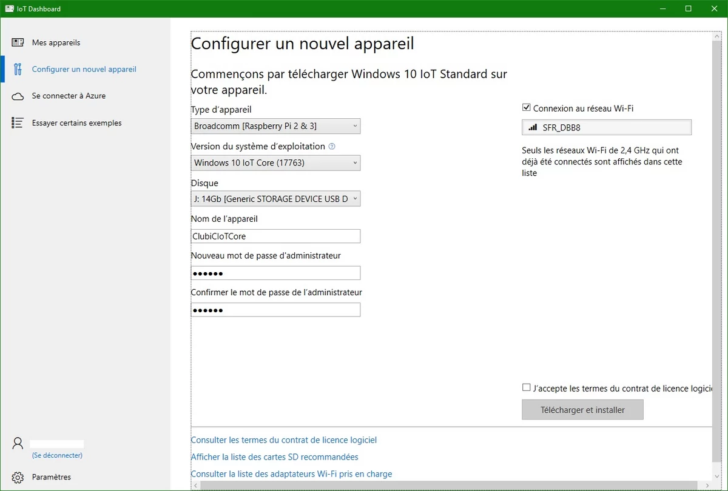
Task: Click Télécharger et installer button
Action: (582, 410)
